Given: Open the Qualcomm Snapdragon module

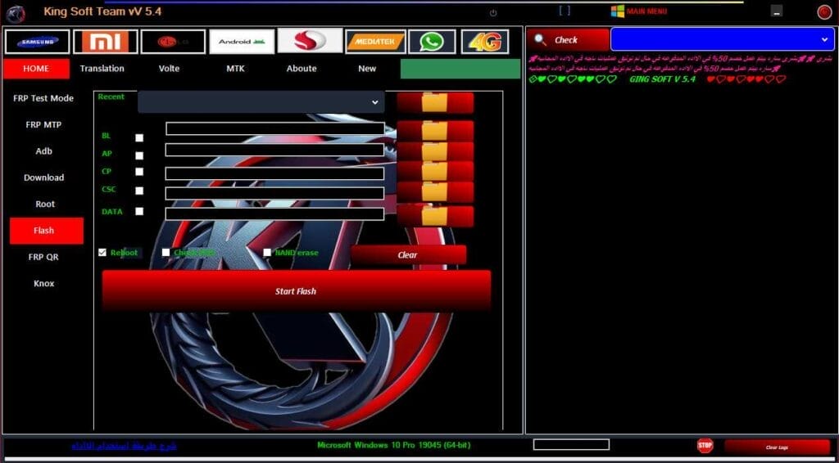Looking at the screenshot, I should pos(310,41).
